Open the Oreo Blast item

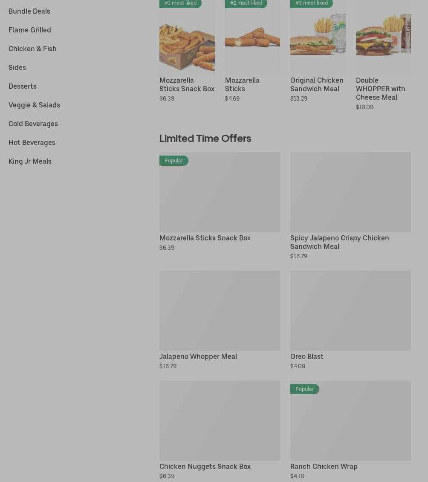click(350, 311)
